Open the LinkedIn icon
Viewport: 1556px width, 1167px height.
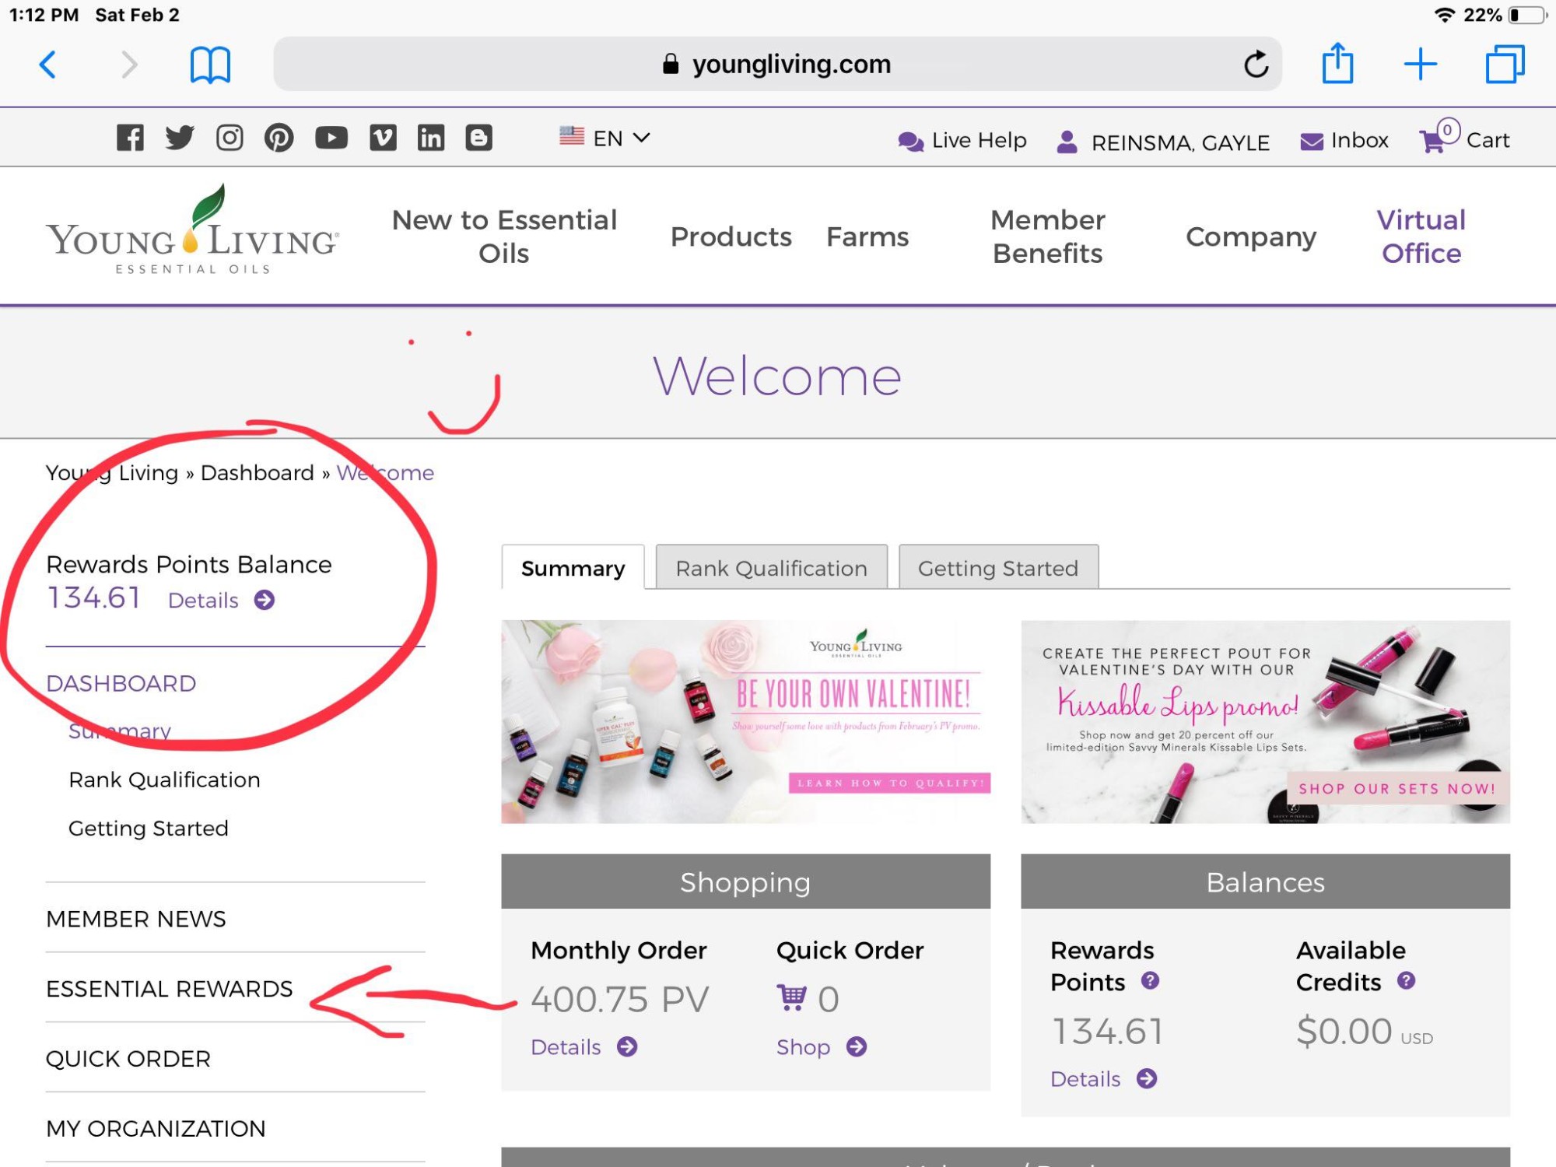pos(431,138)
